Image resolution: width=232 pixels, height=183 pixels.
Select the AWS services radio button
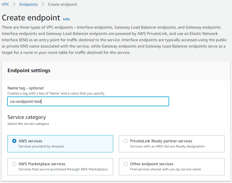(14, 141)
